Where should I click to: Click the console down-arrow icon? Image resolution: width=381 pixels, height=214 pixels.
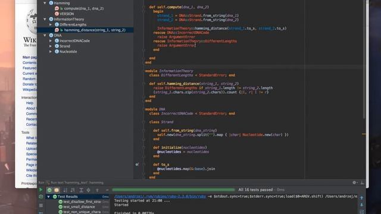361,204
